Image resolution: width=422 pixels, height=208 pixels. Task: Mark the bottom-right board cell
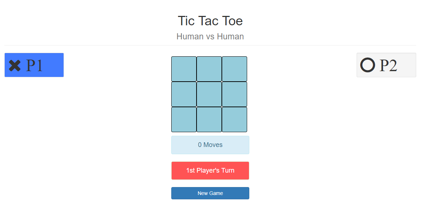pos(234,120)
